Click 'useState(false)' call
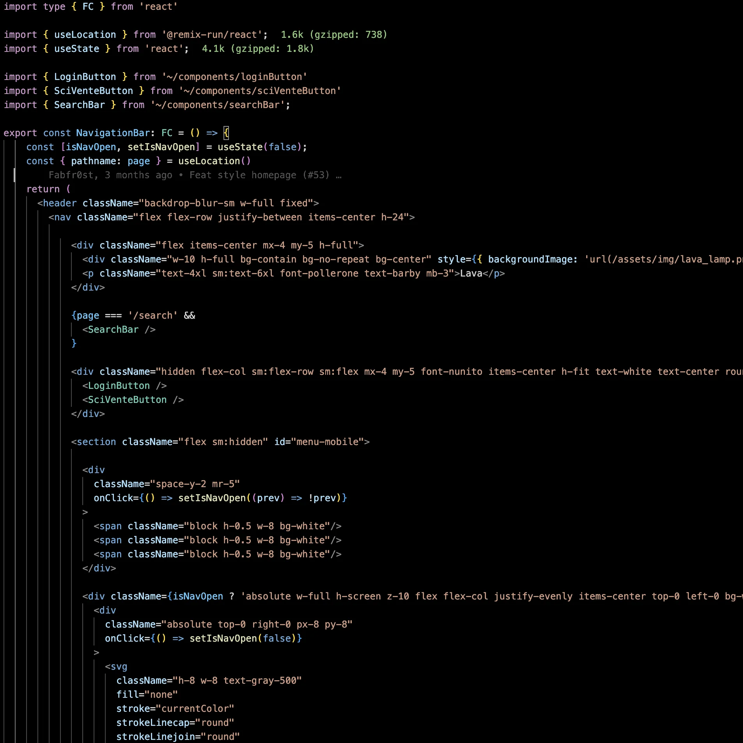 [x=260, y=147]
